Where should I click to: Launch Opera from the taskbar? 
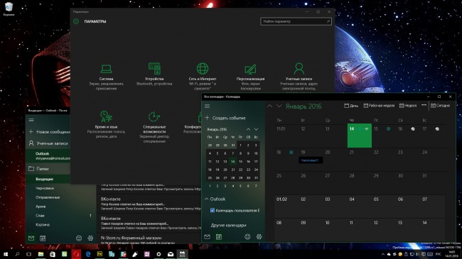pos(76,254)
